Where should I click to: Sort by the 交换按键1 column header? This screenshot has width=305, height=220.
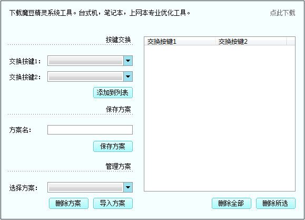(180, 42)
